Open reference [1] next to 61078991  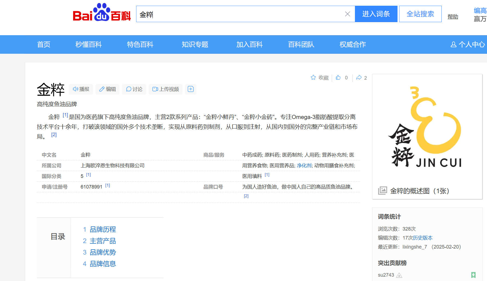click(107, 186)
